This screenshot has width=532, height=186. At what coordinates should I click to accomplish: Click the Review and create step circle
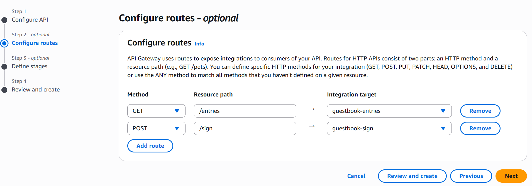coord(4,90)
